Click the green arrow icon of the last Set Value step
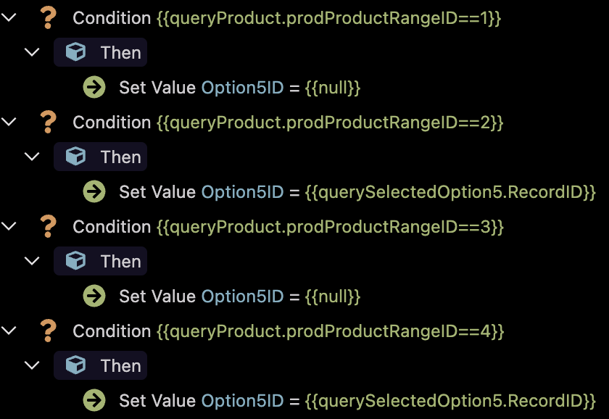The height and width of the screenshot is (419, 609). [x=94, y=400]
